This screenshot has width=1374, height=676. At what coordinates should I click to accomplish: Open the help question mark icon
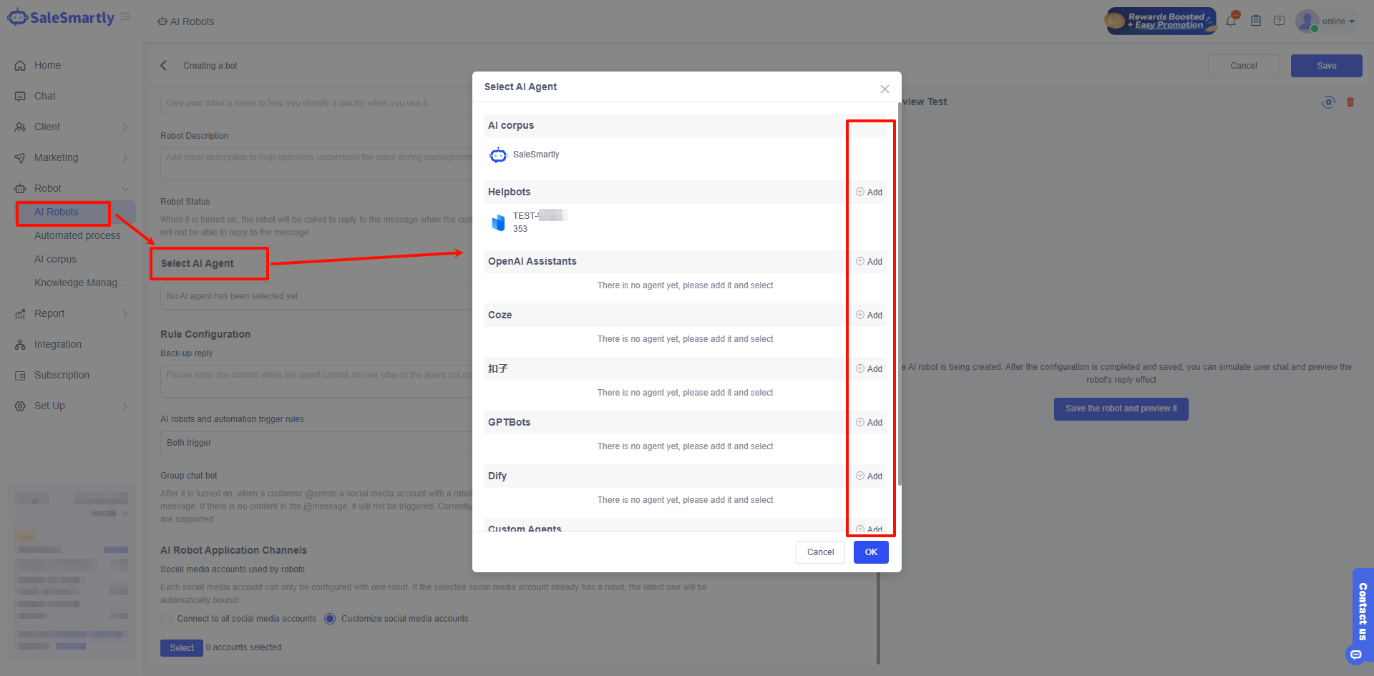click(x=1280, y=21)
